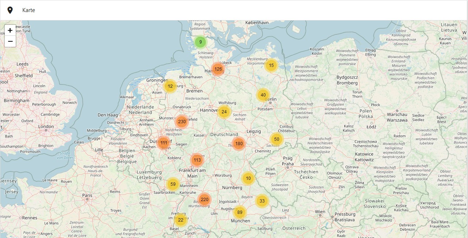
Task: Open the cluster of 10 near Nürnberg
Action: pyautogui.click(x=248, y=178)
